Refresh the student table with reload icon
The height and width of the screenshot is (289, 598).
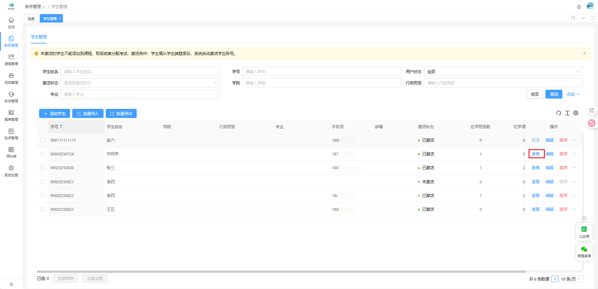pyautogui.click(x=559, y=113)
